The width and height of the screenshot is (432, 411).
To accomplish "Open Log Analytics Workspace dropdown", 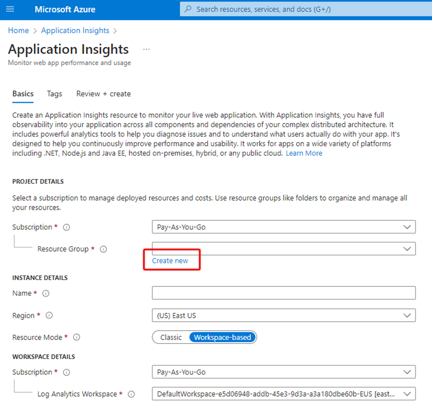I will pos(284,394).
